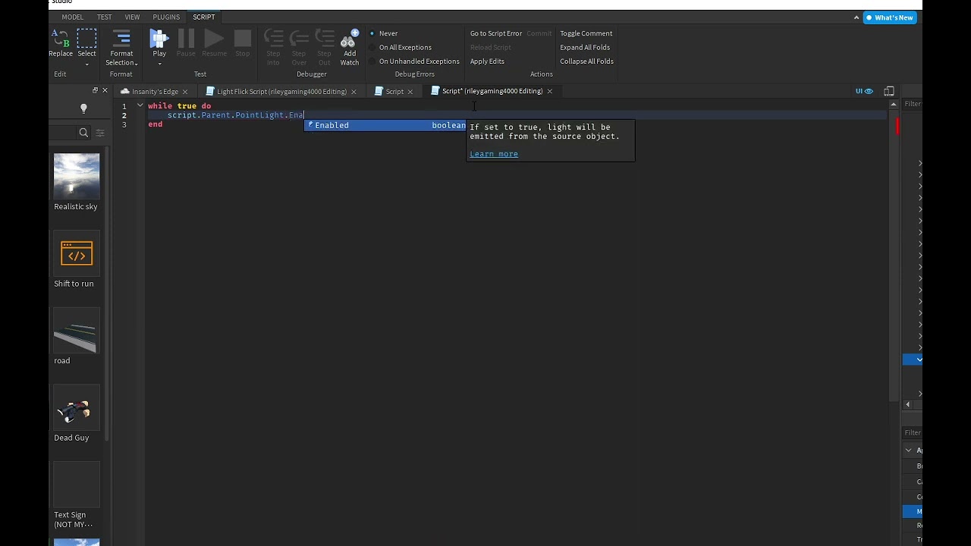Select the Shift to run asset
This screenshot has width=971, height=546.
(x=76, y=253)
